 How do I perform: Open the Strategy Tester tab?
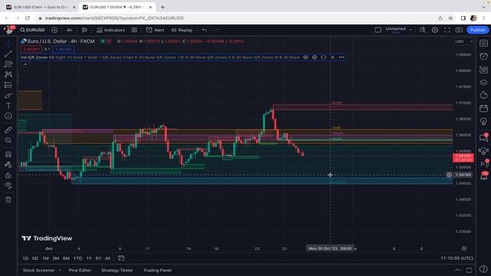click(117, 270)
